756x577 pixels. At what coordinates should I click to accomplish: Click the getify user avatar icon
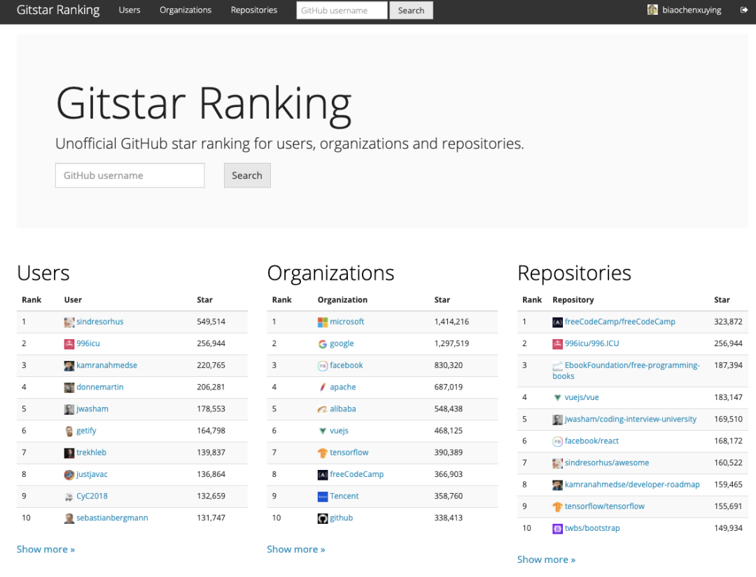point(69,431)
